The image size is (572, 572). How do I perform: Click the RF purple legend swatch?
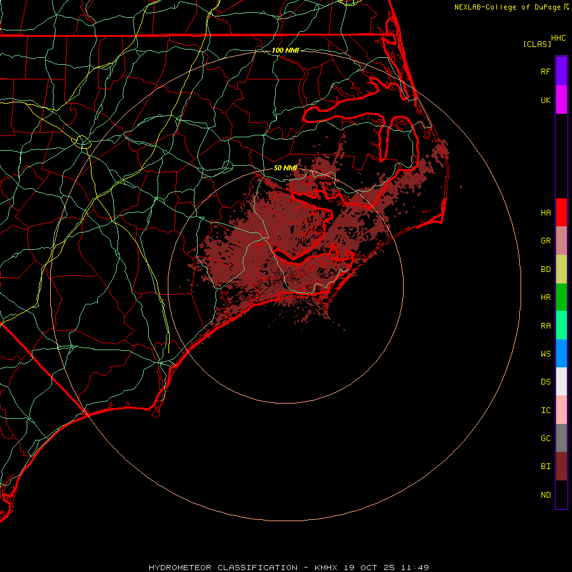561,71
